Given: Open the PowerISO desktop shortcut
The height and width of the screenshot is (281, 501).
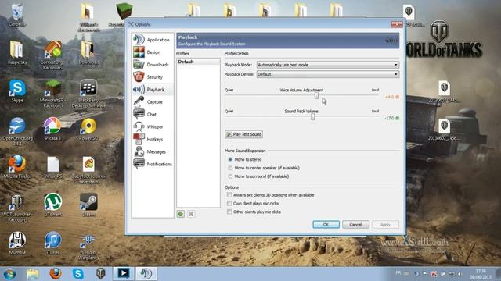Looking at the screenshot, I should [88, 128].
